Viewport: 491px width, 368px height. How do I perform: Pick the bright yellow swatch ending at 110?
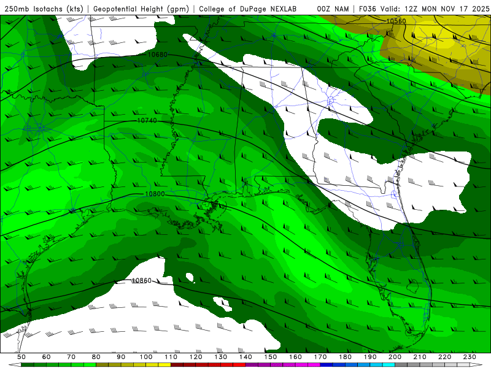(x=164, y=365)
